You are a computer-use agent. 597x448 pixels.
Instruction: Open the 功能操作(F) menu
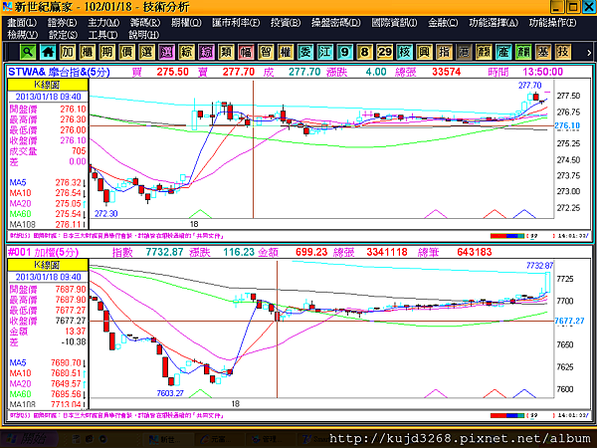pyautogui.click(x=552, y=23)
